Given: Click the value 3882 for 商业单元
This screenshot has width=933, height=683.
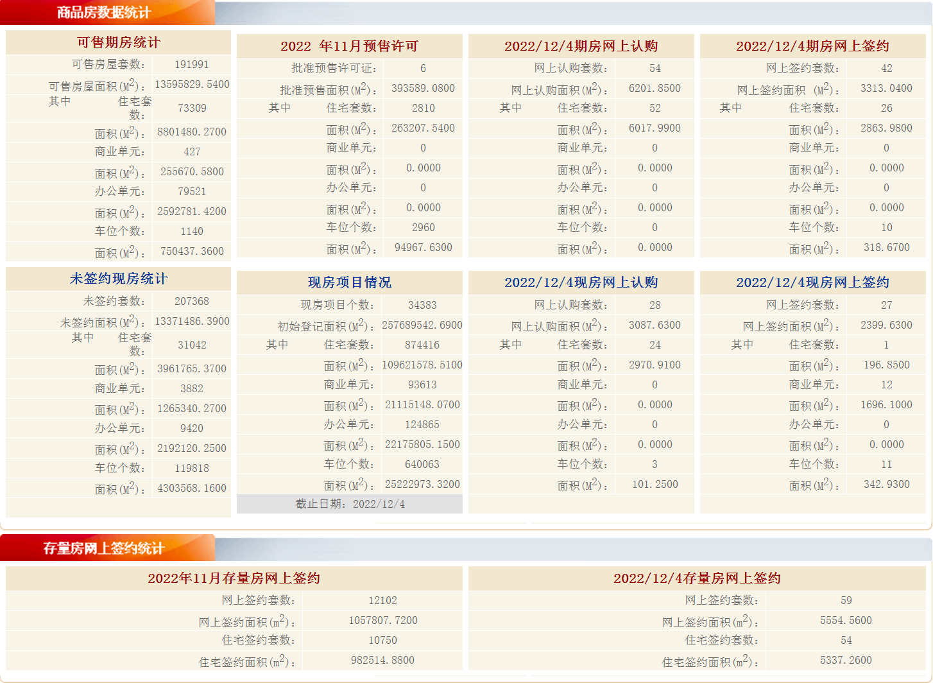Looking at the screenshot, I should (x=192, y=388).
